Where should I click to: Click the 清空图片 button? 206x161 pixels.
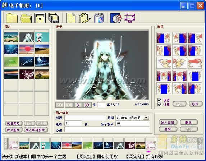tap(14, 130)
